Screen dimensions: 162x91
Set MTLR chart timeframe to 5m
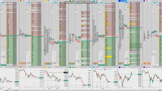click(107, 70)
